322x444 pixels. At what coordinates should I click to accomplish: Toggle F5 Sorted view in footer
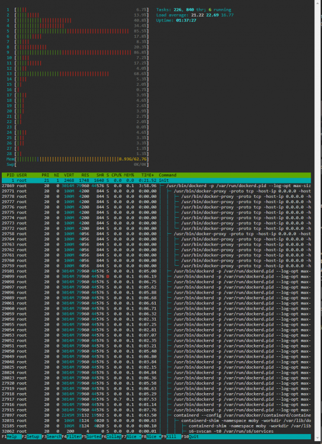coord(91,437)
